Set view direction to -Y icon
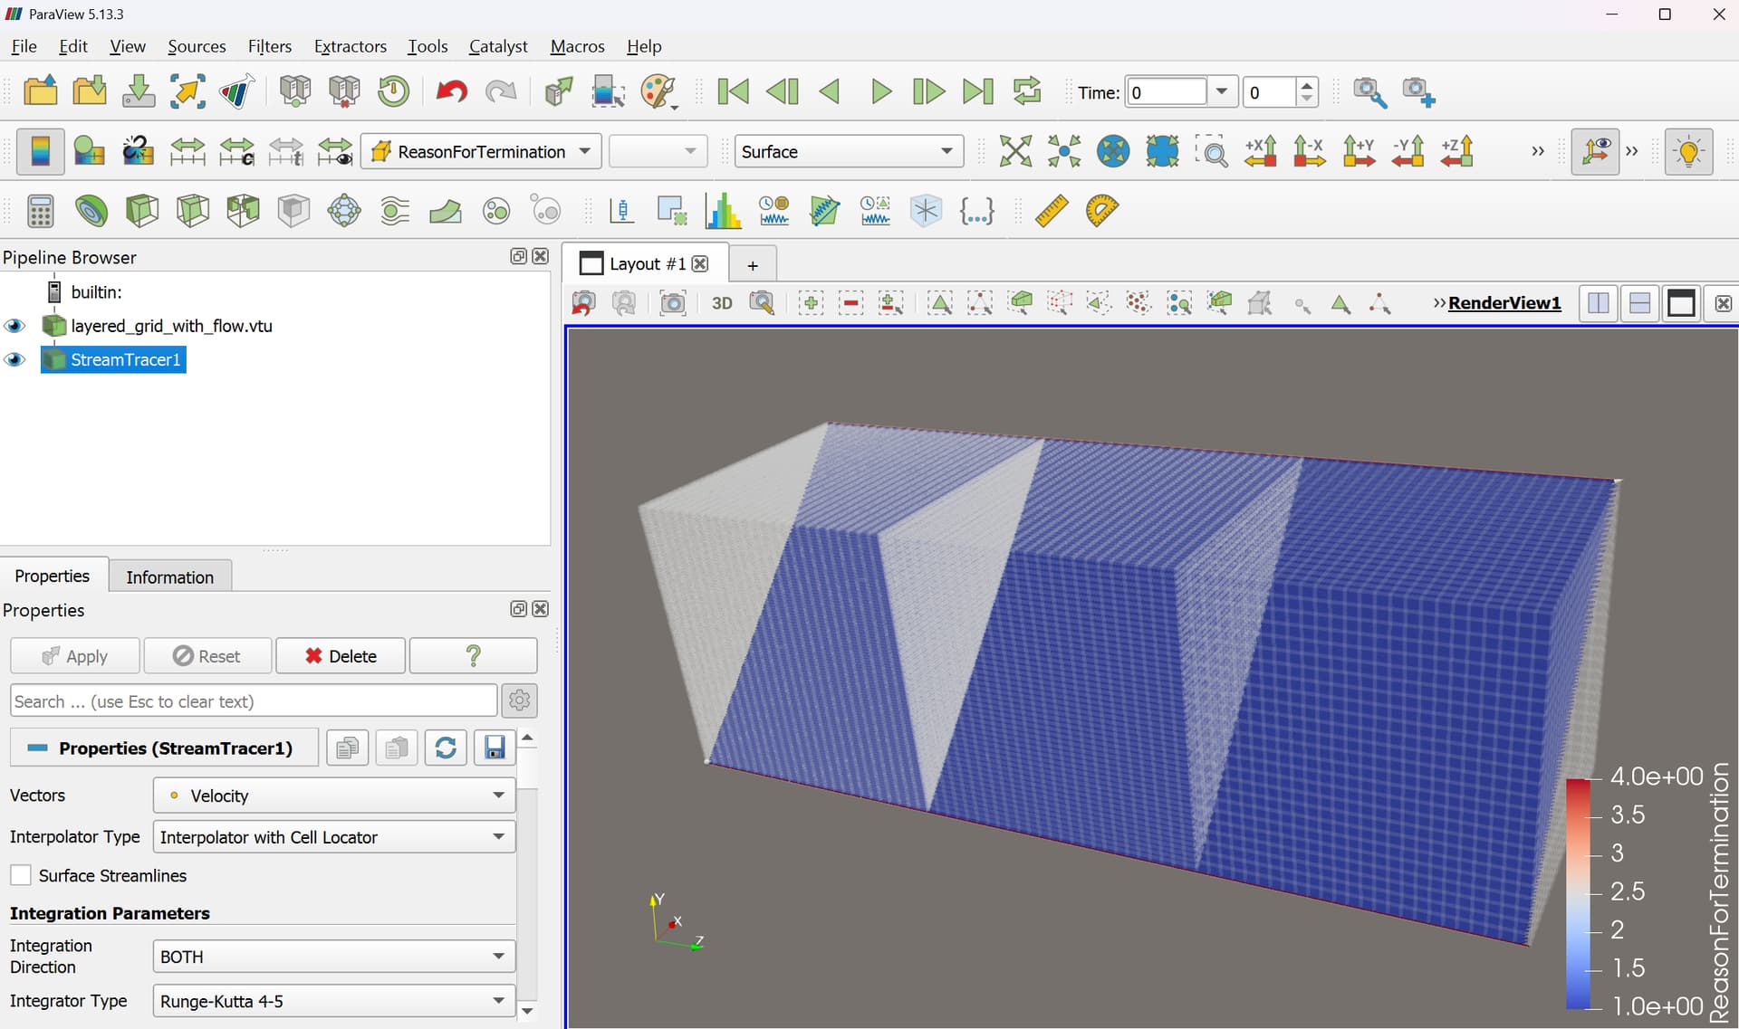 [1408, 151]
